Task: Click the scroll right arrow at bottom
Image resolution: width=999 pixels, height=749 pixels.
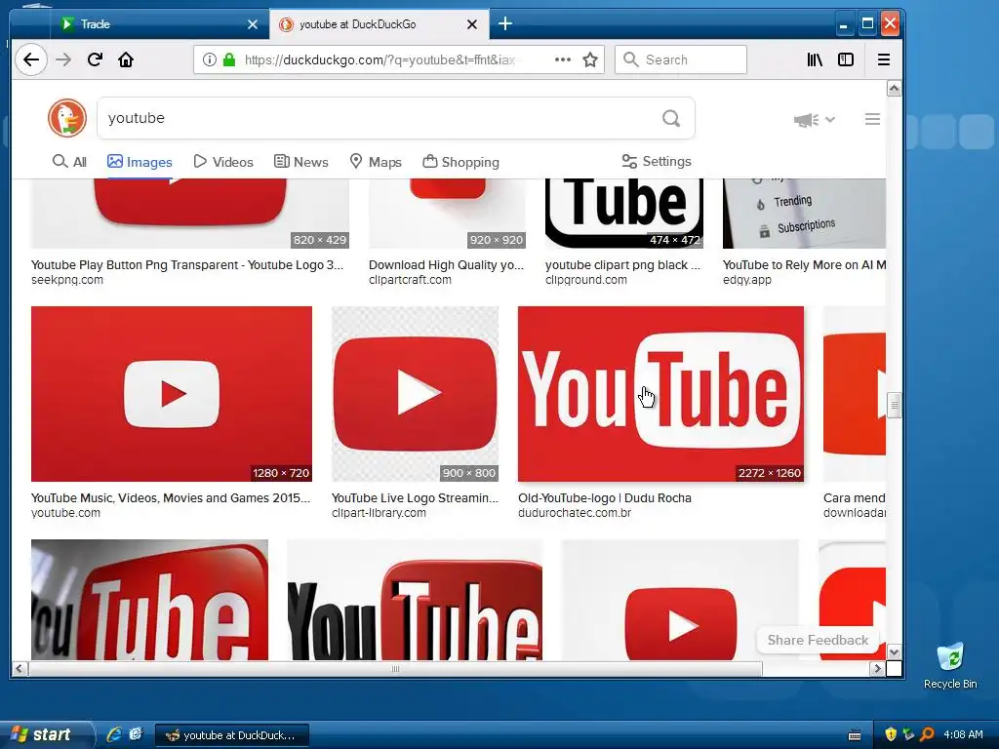Action: (x=877, y=669)
